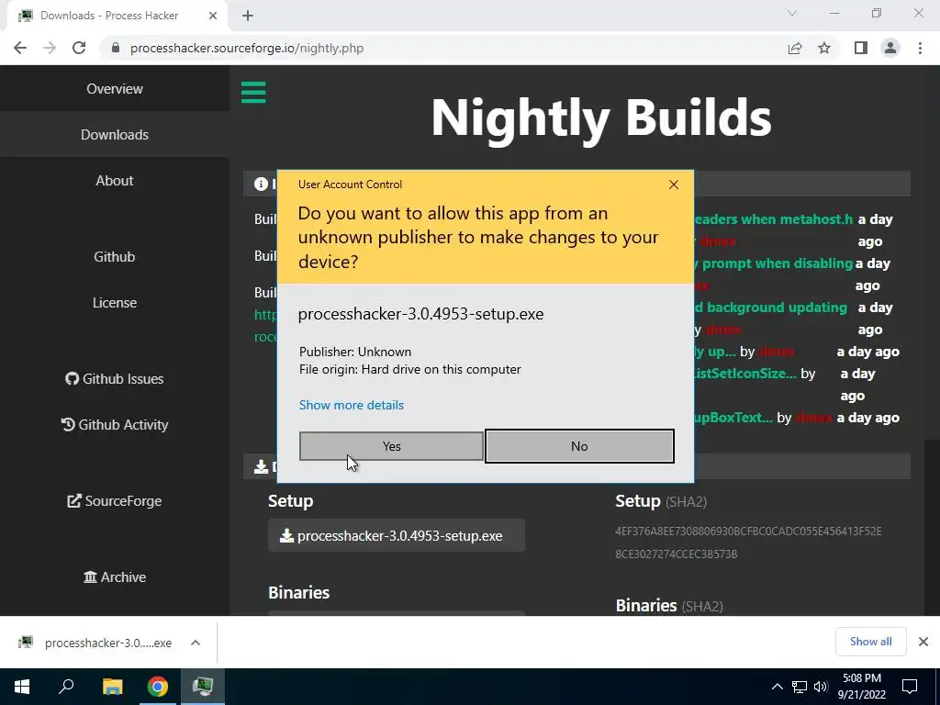Open Archive page in sidebar

click(x=115, y=576)
